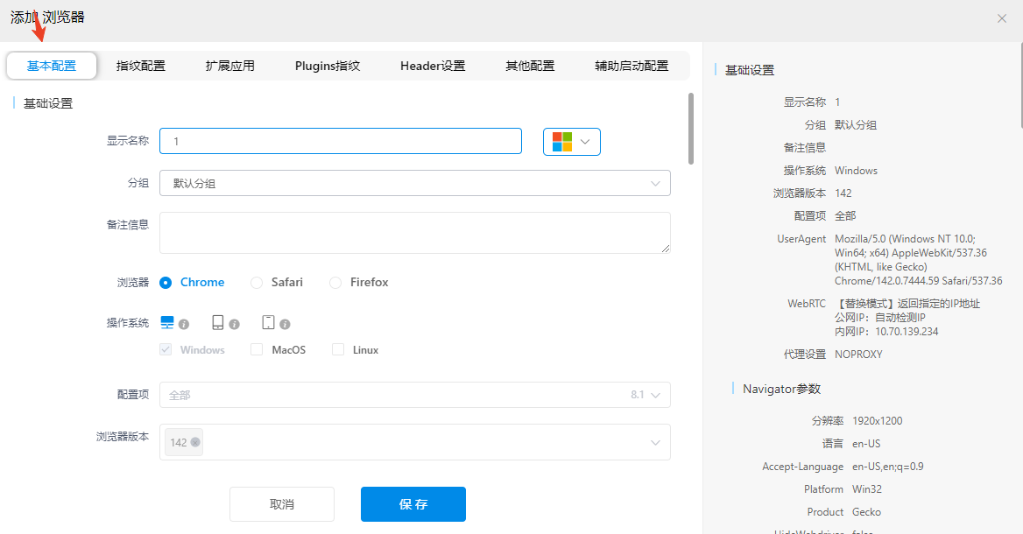The width and height of the screenshot is (1023, 534).
Task: Switch to the 指纹配置 tab
Action: 141,66
